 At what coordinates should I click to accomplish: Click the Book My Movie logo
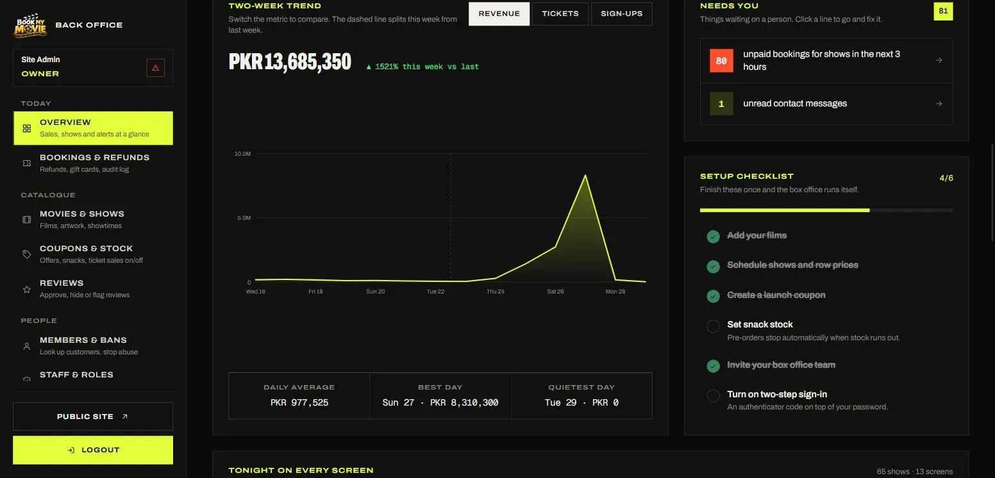(31, 25)
